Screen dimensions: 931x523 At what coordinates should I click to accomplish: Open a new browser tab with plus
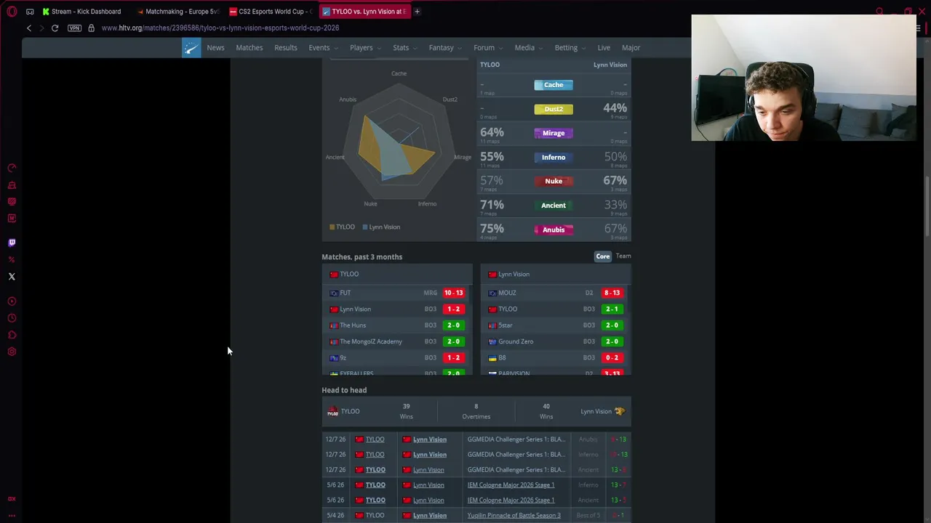[x=417, y=12]
